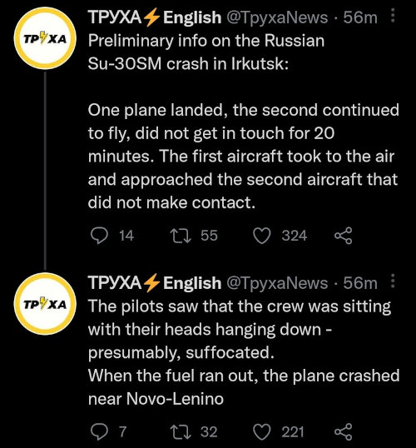Open ТРУХА English display name in second tweet
Viewport: 416px width, 448px height.
click(155, 283)
